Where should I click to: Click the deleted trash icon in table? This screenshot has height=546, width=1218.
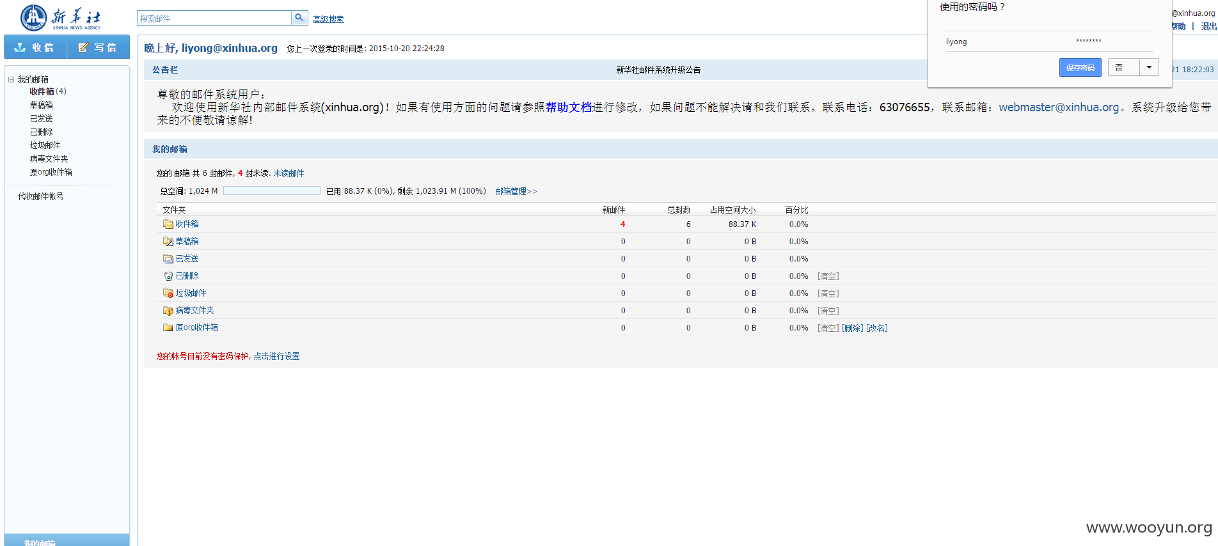pyautogui.click(x=168, y=276)
